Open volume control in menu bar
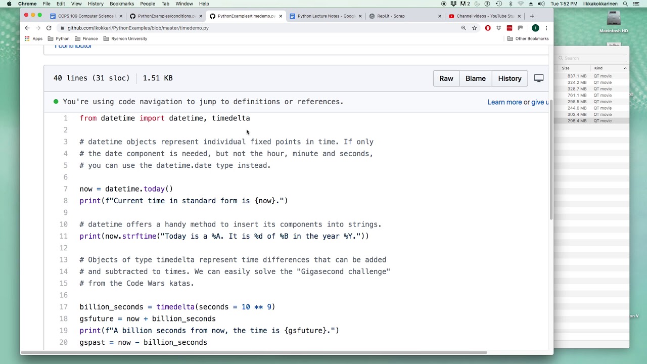Image resolution: width=647 pixels, height=364 pixels. tap(541, 4)
